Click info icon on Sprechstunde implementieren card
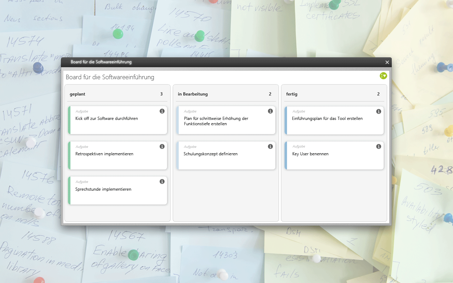 click(x=162, y=181)
